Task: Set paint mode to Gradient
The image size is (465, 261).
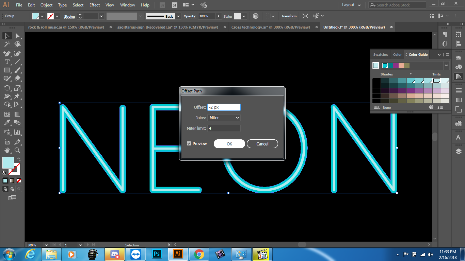Action: coord(12,180)
